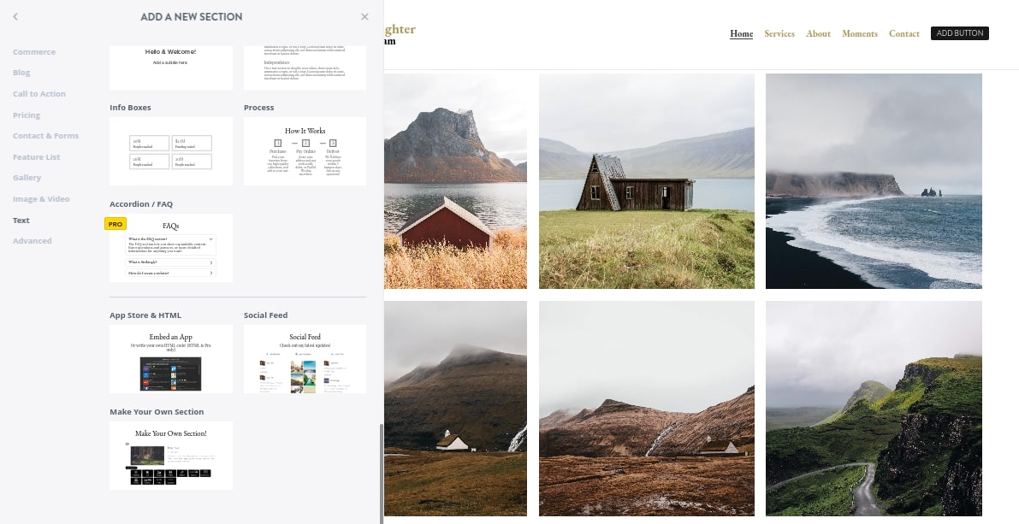This screenshot has width=1019, height=524.
Task: Select the wooden A-frame cabin photo
Action: click(x=646, y=181)
